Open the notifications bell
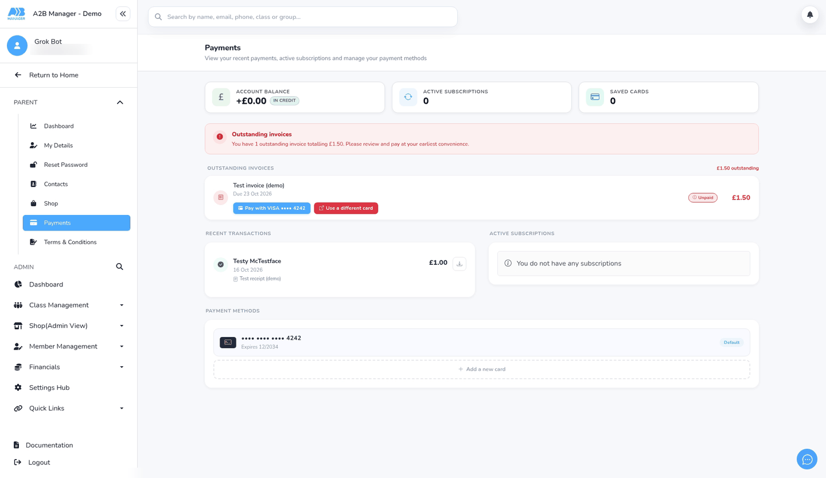 point(810,15)
